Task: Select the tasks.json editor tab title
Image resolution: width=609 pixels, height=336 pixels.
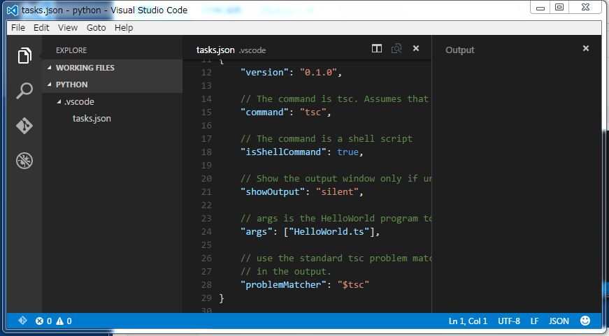Action: 215,50
